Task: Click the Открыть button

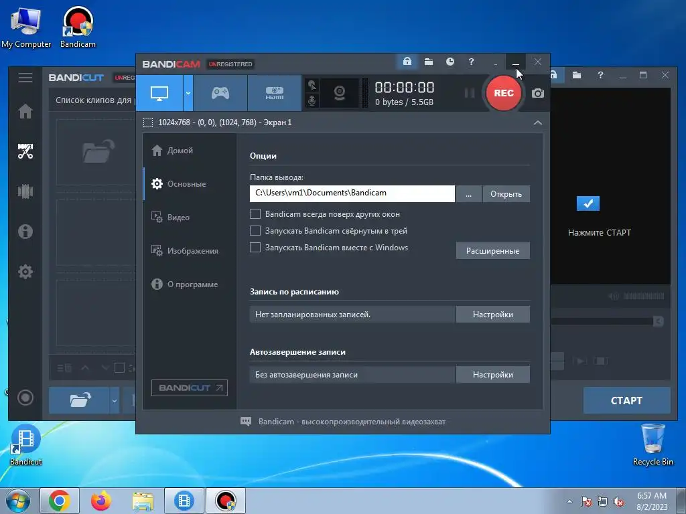Action: tap(506, 193)
